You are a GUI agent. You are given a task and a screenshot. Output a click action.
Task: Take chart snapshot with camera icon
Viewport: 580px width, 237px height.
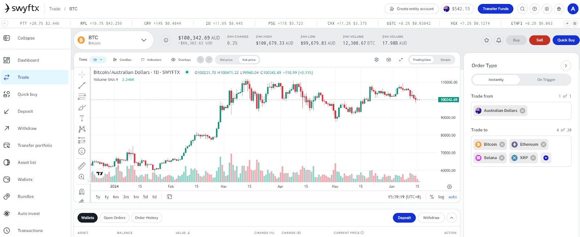(x=389, y=60)
